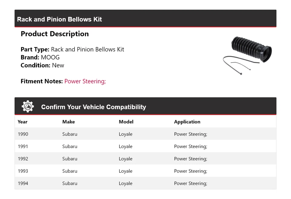This screenshot has width=291, height=199.
Task: Click the Year column header
Action: 22,122
